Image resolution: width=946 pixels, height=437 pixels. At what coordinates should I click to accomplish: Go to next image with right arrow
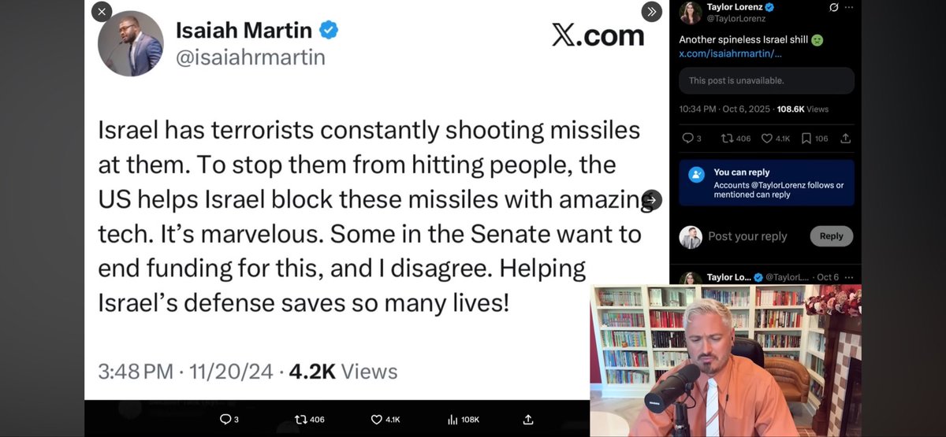[651, 200]
